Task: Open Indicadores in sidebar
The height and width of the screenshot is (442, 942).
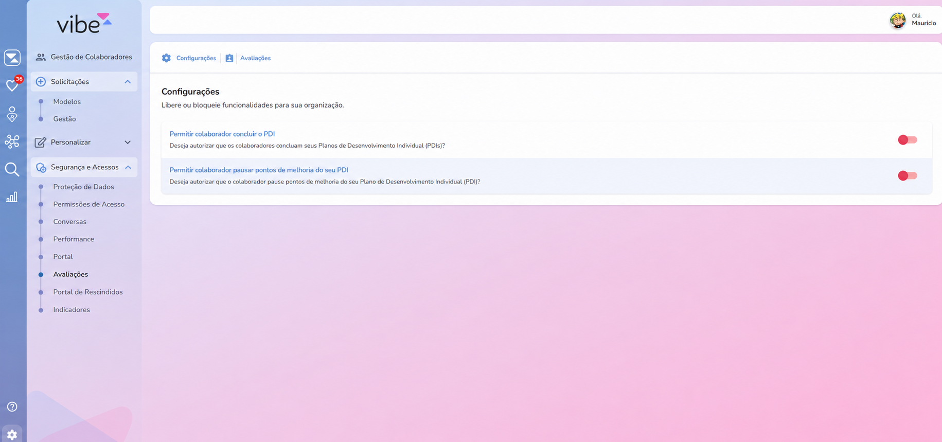Action: click(72, 310)
